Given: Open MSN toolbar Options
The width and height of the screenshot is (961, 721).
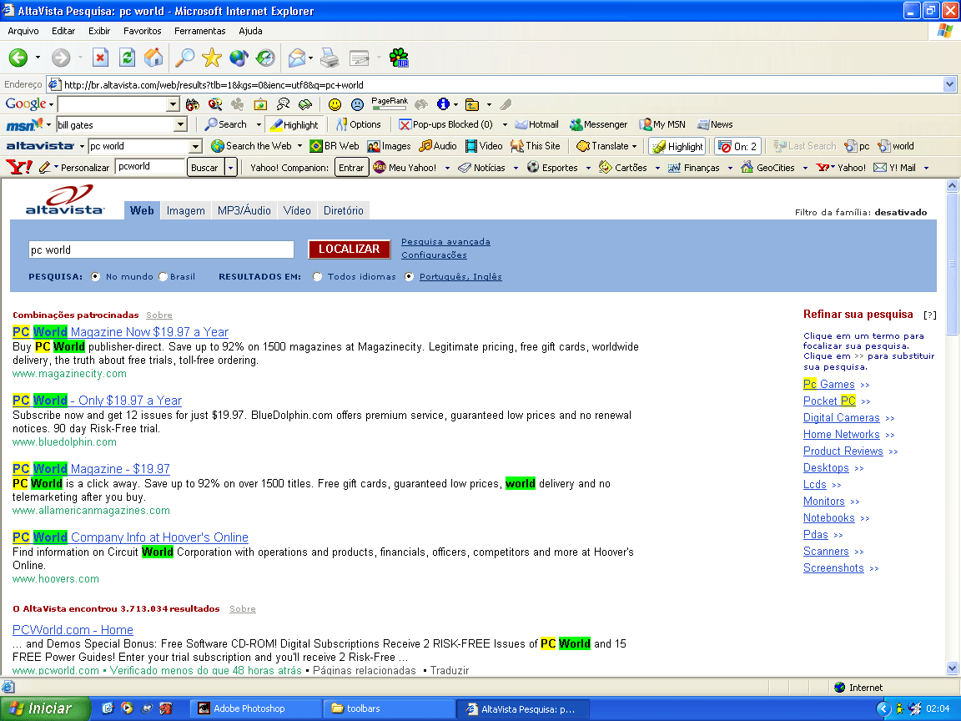Looking at the screenshot, I should click(359, 124).
